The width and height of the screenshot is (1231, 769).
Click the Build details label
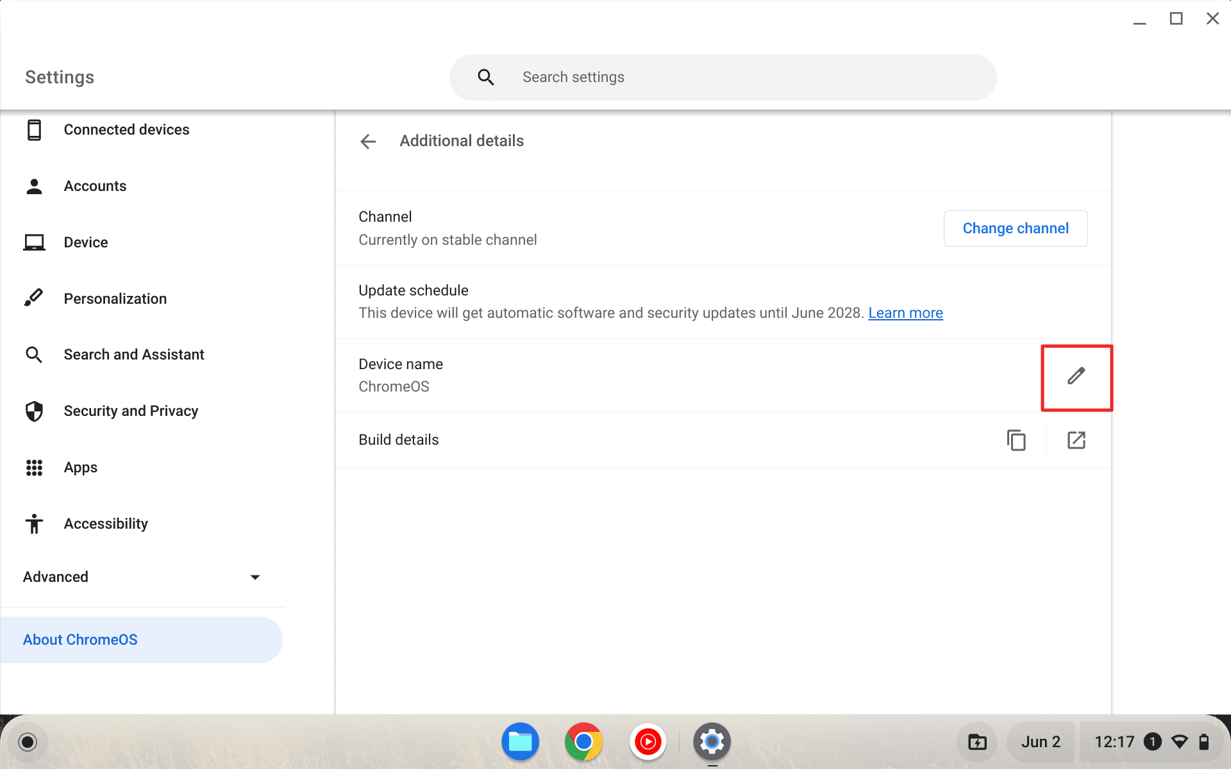pyautogui.click(x=398, y=440)
